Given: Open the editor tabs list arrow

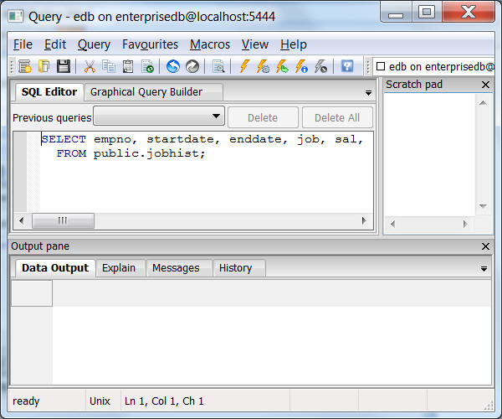Looking at the screenshot, I should point(368,93).
